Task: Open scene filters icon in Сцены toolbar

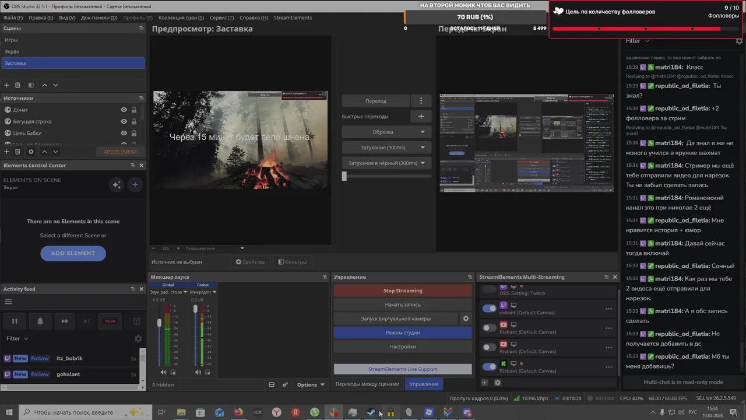Action: tap(31, 85)
